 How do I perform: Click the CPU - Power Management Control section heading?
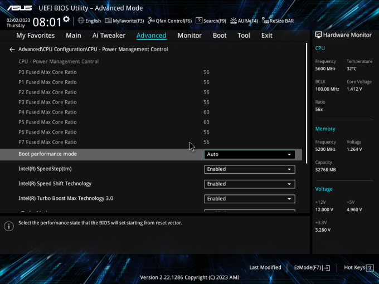point(59,61)
